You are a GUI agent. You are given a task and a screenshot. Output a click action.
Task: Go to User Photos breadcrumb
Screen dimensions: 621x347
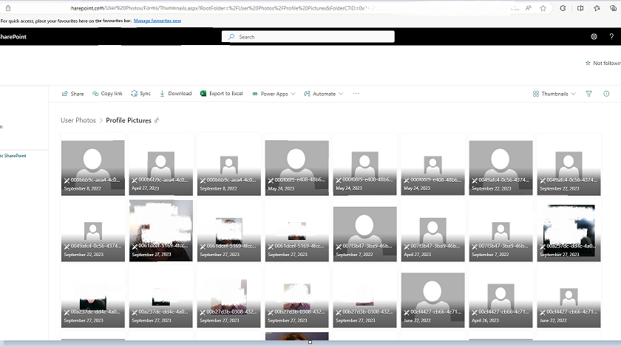click(x=78, y=120)
